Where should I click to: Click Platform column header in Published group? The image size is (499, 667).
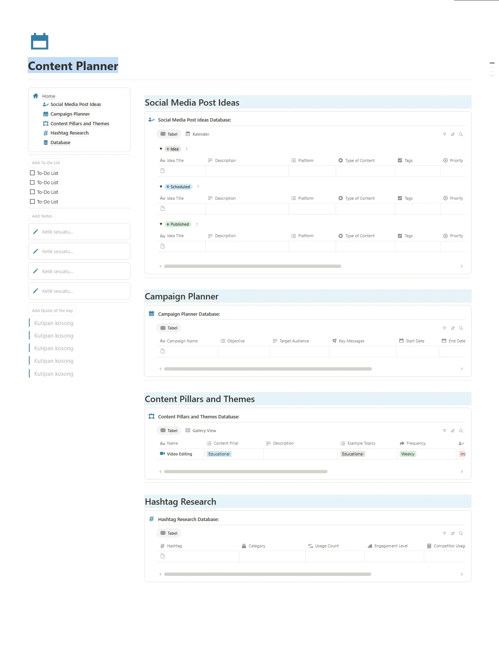pos(302,236)
